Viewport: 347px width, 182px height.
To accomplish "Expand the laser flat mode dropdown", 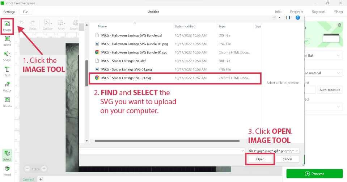I will pyautogui.click(x=338, y=55).
